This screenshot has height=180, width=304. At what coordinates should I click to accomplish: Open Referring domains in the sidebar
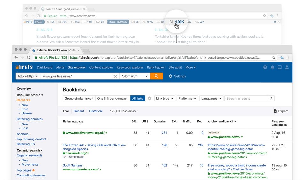30,119
